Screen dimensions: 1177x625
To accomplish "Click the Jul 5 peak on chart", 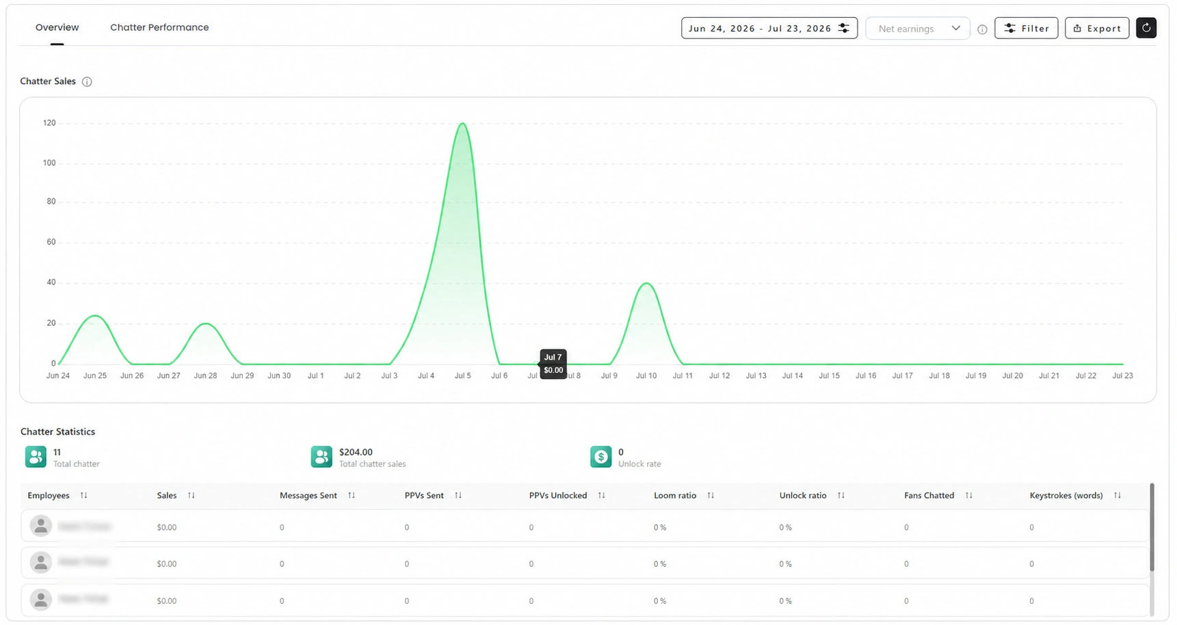I will coord(463,124).
